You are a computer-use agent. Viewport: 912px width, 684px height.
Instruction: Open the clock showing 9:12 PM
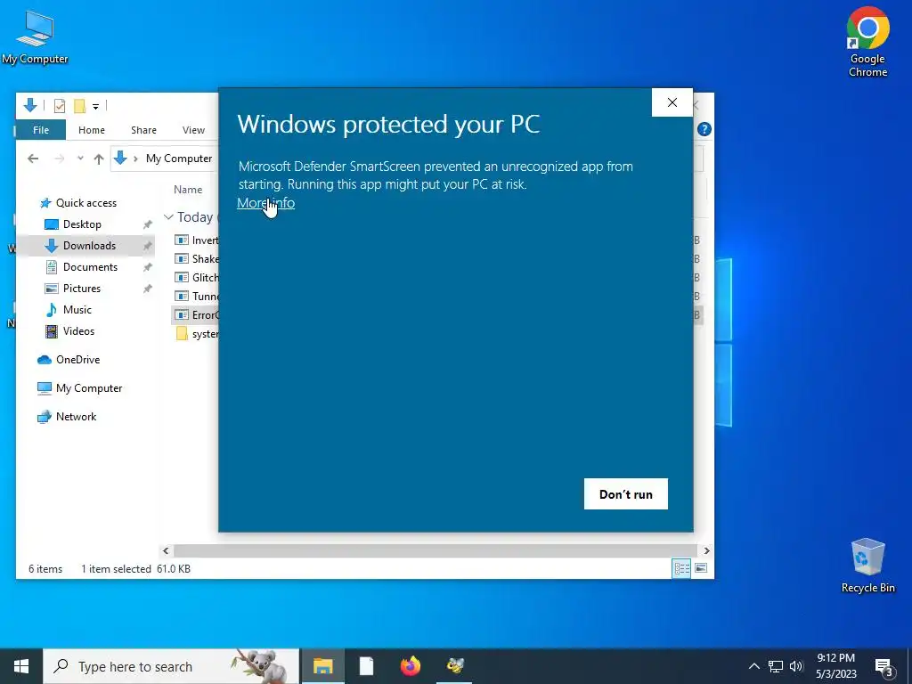(835, 666)
